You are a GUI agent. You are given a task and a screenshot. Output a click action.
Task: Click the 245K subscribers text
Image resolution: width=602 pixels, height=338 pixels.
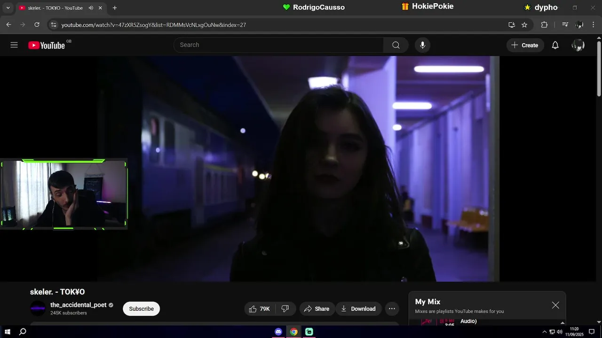(69, 313)
